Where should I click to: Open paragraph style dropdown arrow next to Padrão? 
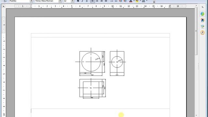32,1
